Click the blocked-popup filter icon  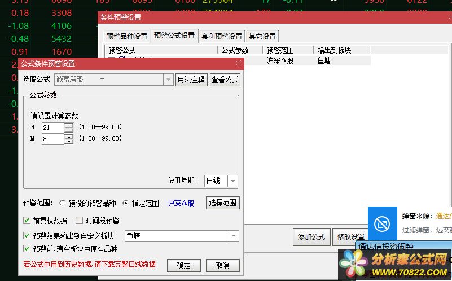[382, 223]
